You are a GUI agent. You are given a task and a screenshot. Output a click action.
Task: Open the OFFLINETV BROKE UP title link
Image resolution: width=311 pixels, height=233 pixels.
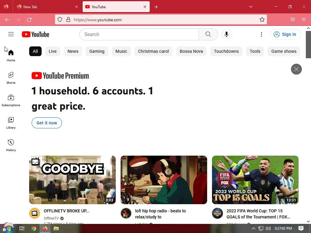tap(67, 211)
